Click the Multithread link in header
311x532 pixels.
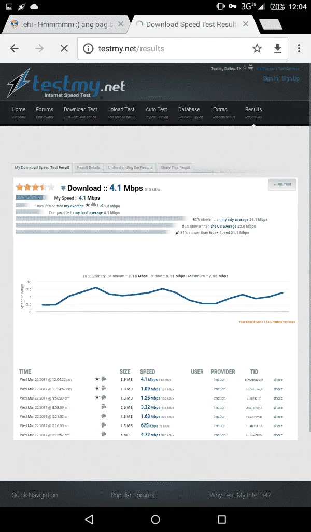[266, 68]
